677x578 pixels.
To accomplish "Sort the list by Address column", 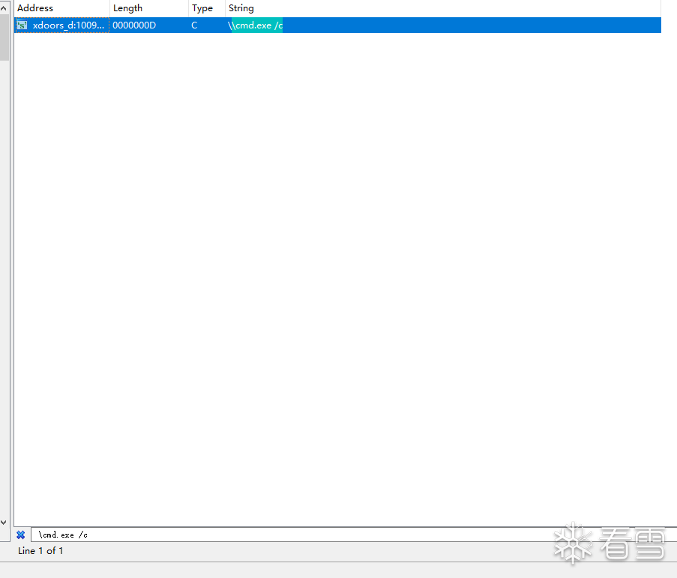I will (x=61, y=8).
